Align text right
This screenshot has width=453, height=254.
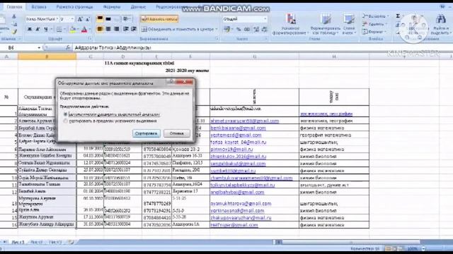tap(116, 29)
